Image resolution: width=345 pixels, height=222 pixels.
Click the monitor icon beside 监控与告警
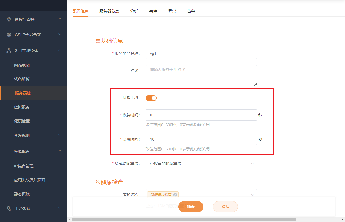tap(8, 19)
